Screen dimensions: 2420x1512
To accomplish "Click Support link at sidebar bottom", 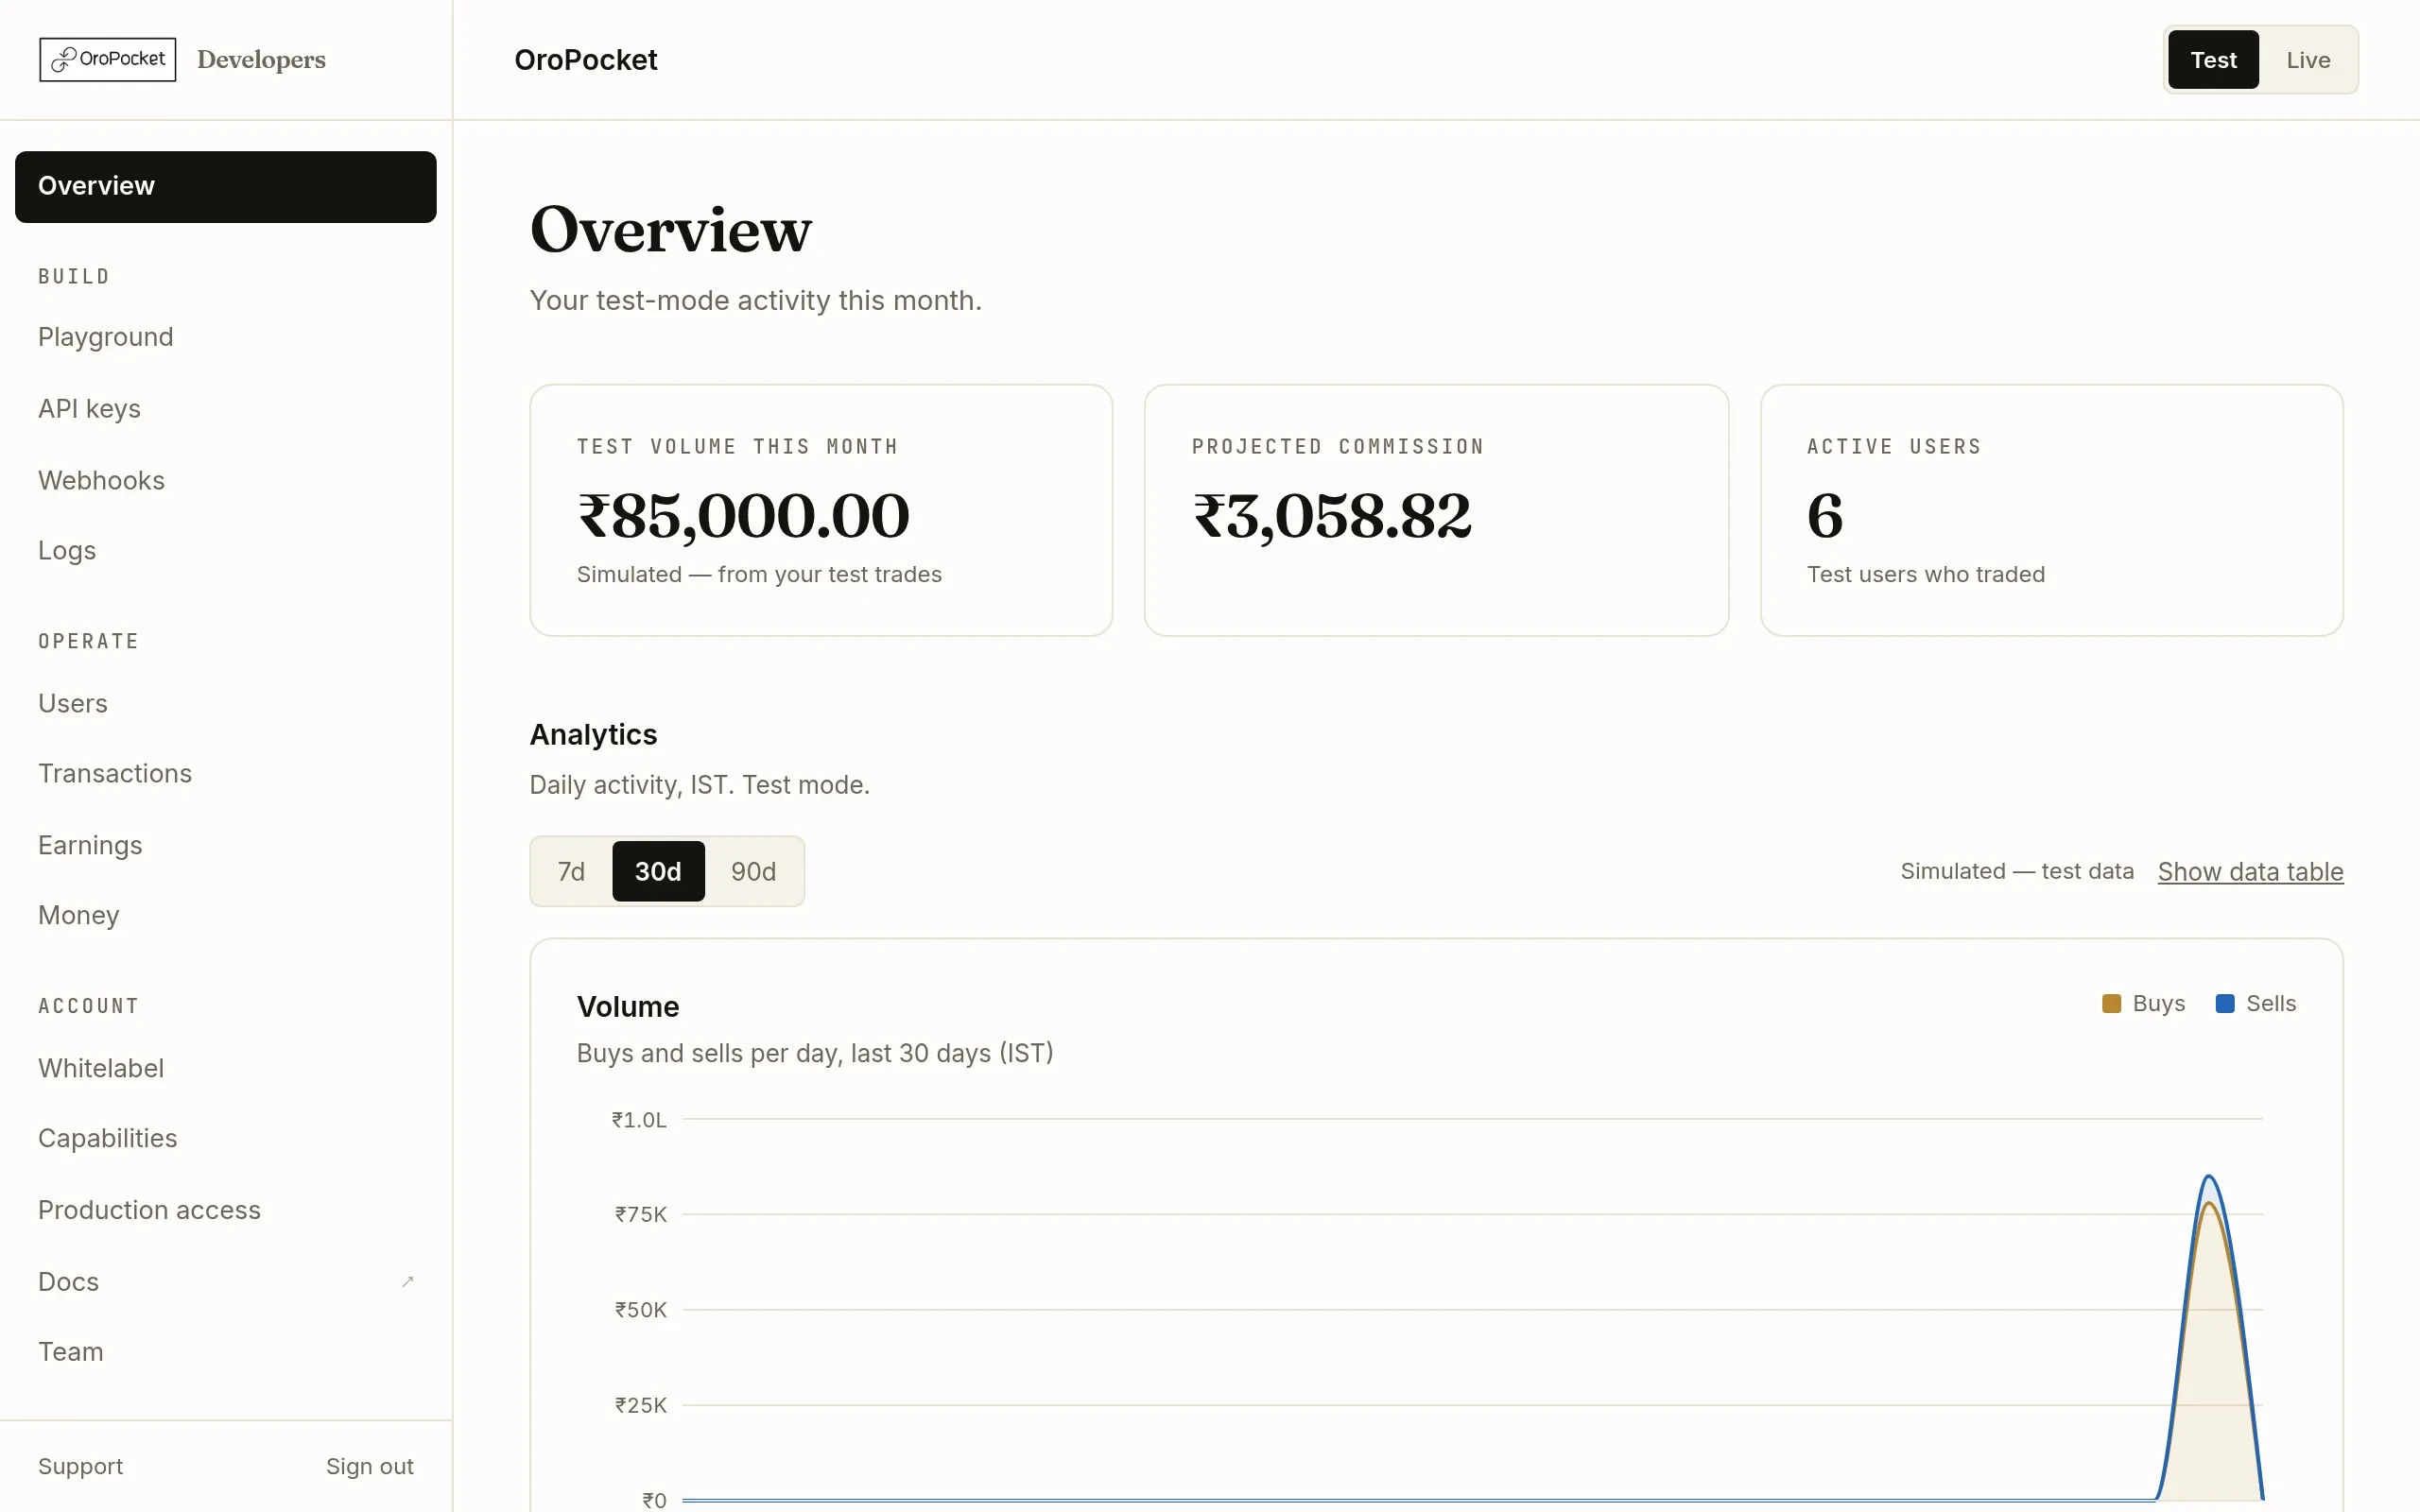I will coord(80,1466).
